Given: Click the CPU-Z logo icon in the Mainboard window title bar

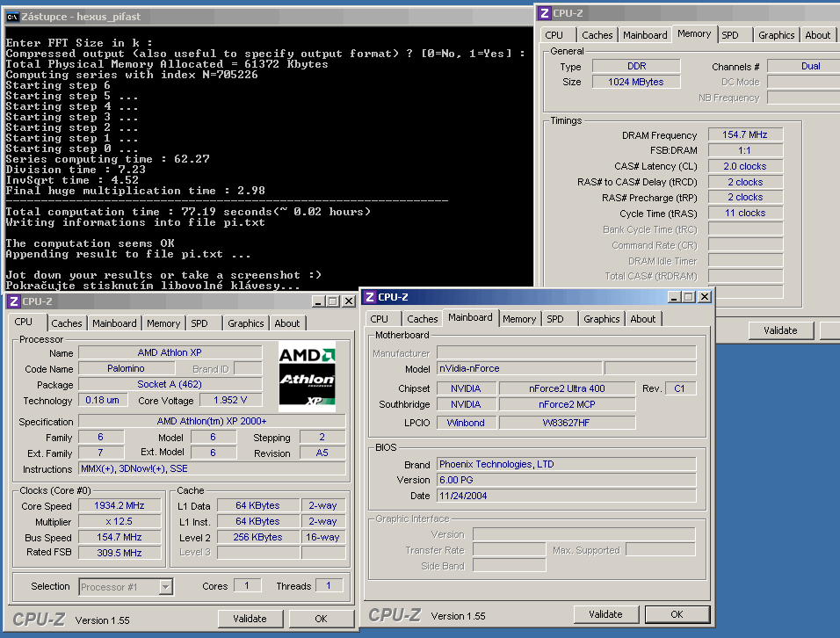Looking at the screenshot, I should (370, 297).
